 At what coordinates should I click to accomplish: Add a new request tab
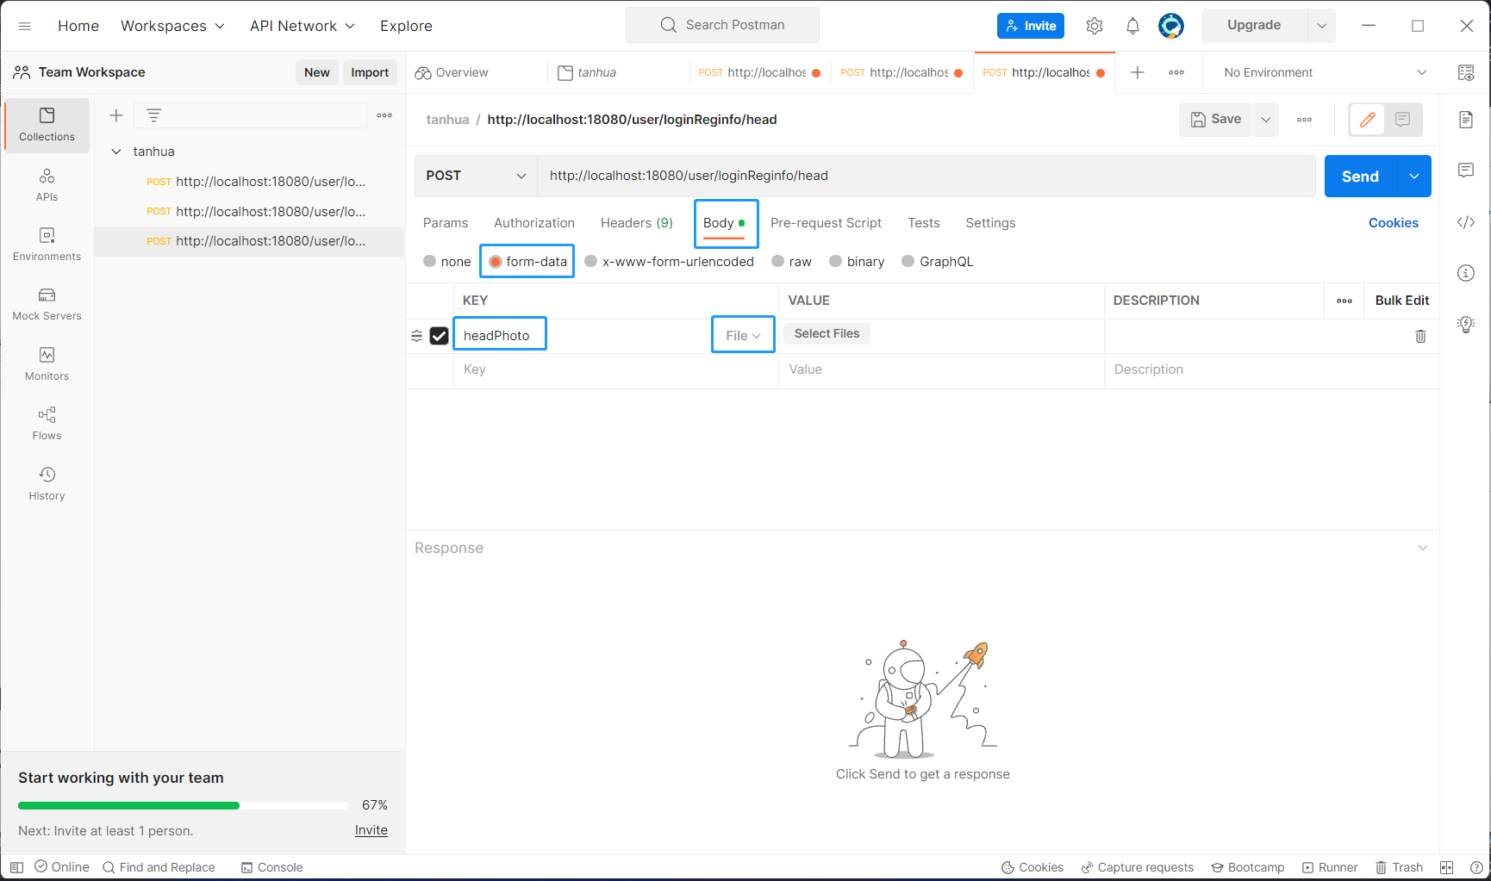pos(1138,72)
